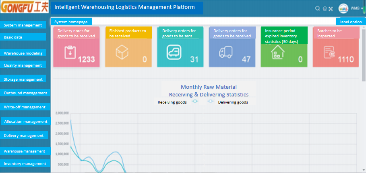The width and height of the screenshot is (366, 173).
Task: Click the 1233 count value
Action: tap(86, 59)
